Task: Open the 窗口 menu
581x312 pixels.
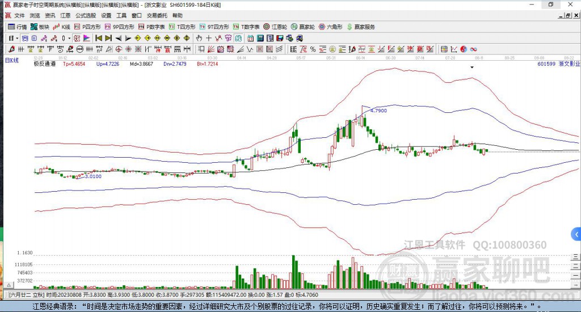Action: [137, 15]
